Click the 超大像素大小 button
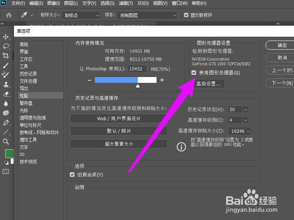294x220 pixels. click(x=119, y=144)
